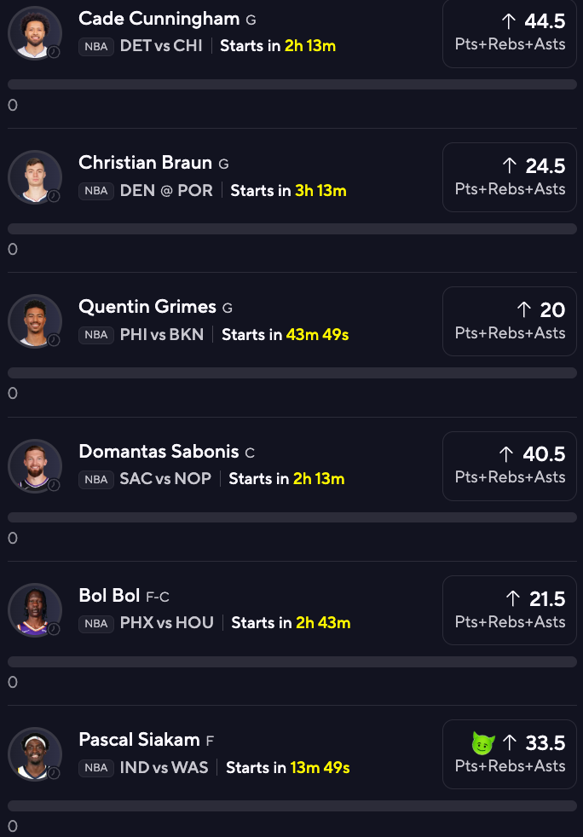Click Quentin Grimes' player headshot
This screenshot has height=837, width=583.
click(x=35, y=321)
